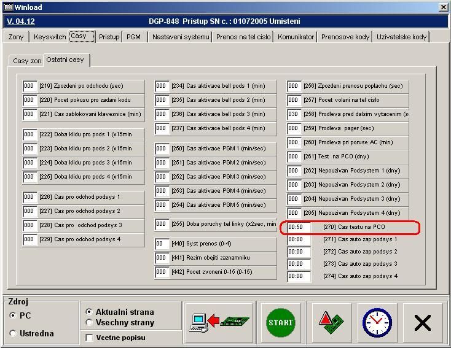The image size is (451, 348).
Task: Enable the Vcetne popisu checkbox
Action: (x=90, y=338)
